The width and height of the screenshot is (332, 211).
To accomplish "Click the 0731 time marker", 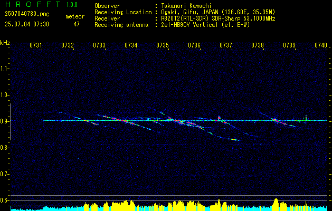I will 35,45.
